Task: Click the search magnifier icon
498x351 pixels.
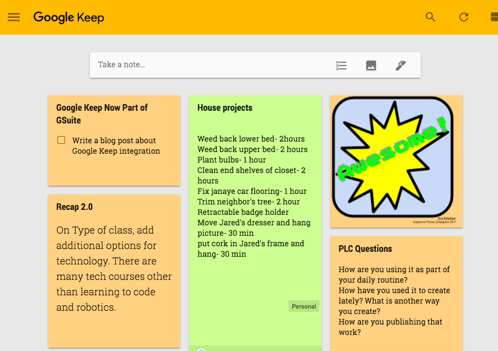Action: point(430,17)
